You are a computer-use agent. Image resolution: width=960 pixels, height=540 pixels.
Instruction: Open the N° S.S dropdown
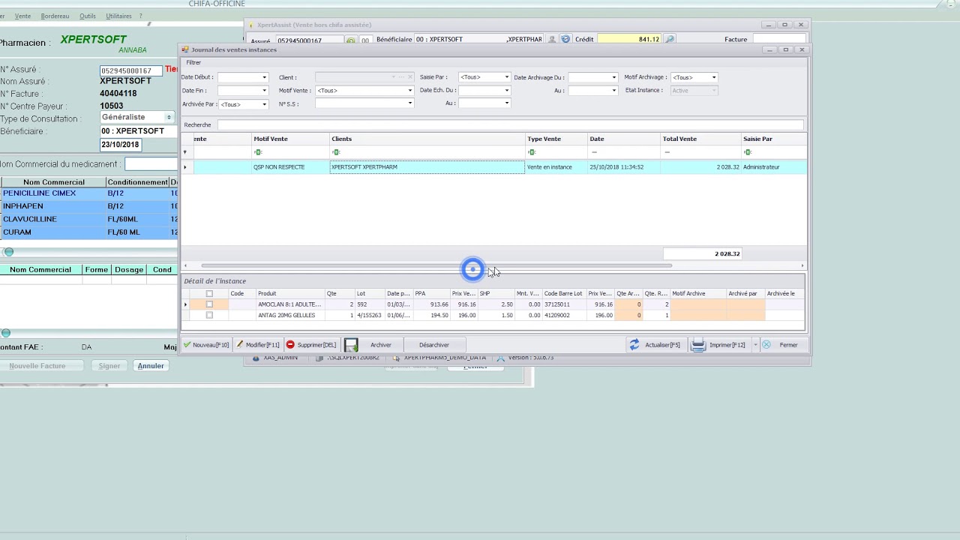[x=409, y=103]
